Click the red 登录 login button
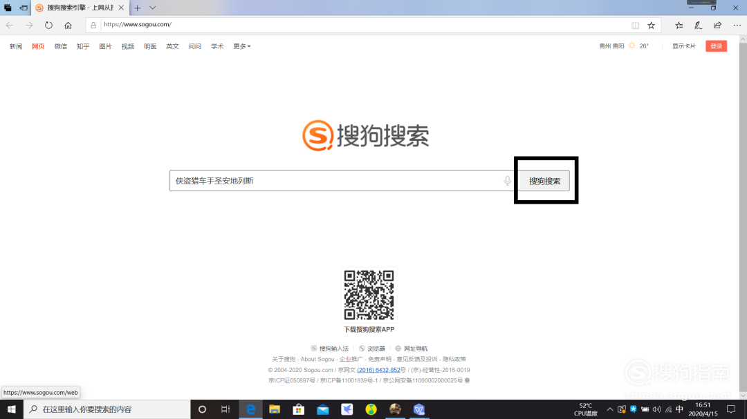 pos(716,46)
